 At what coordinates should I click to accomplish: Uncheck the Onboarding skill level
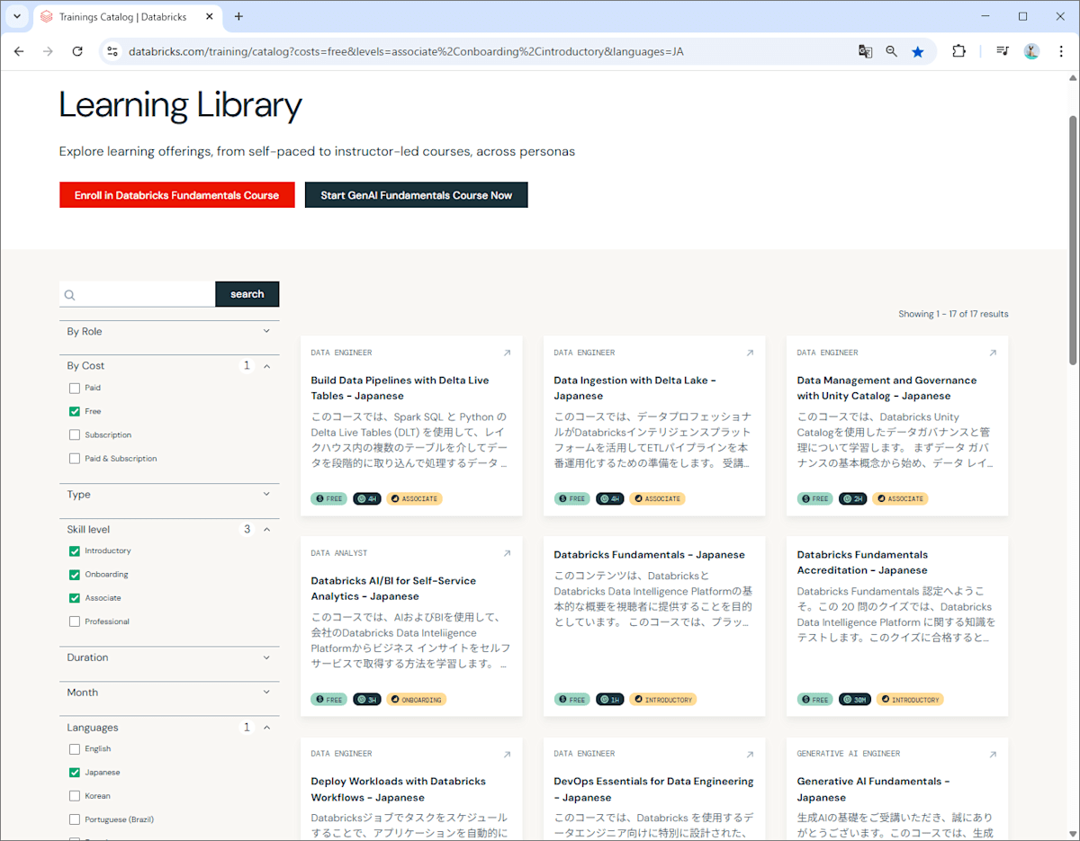(75, 574)
